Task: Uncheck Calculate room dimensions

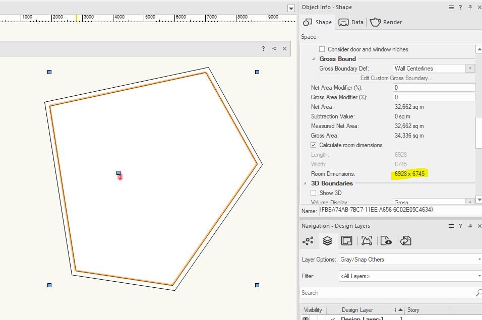Action: click(x=314, y=145)
